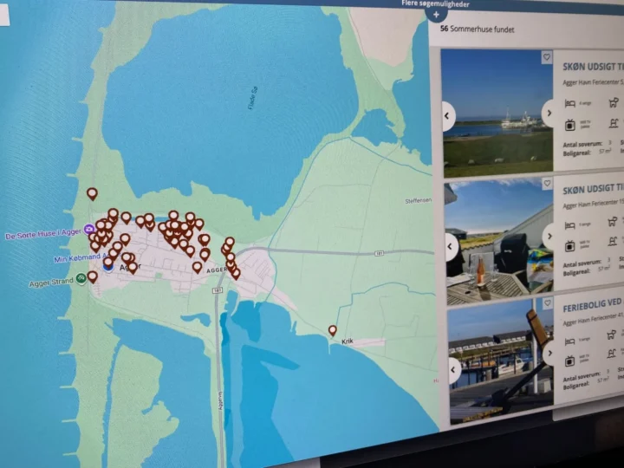This screenshot has width=624, height=468.
Task: Click the bed icon in Feriecenter 5 card
Action: click(570, 103)
